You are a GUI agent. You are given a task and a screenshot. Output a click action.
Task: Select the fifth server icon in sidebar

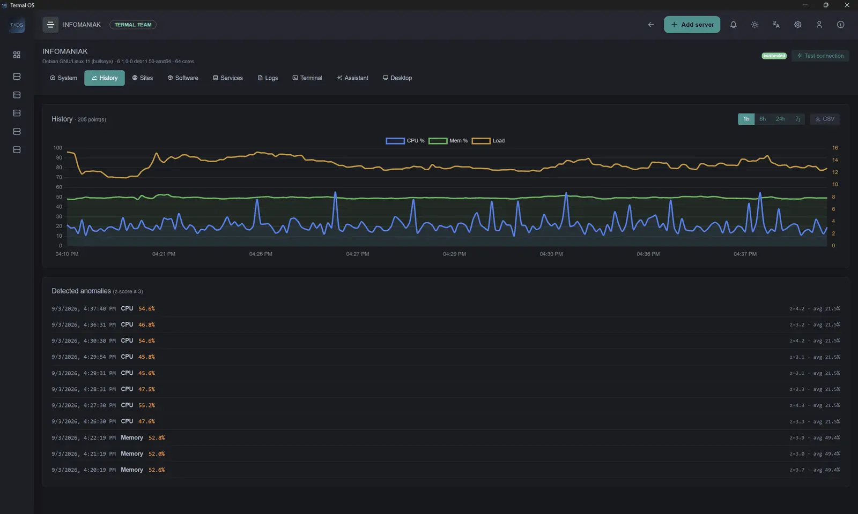17,149
